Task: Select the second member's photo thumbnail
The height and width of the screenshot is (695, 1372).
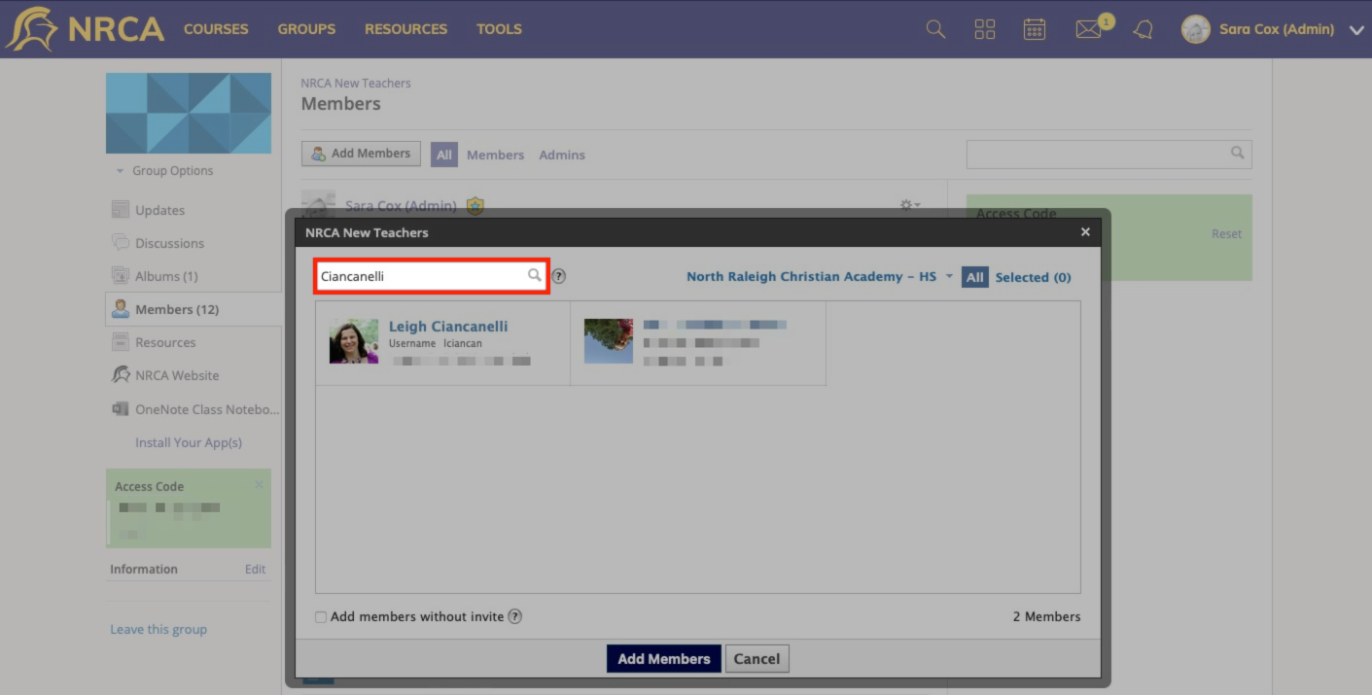Action: pyautogui.click(x=609, y=341)
